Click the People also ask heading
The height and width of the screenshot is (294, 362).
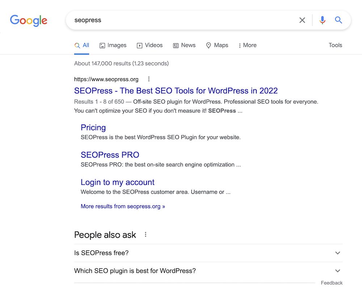point(105,235)
